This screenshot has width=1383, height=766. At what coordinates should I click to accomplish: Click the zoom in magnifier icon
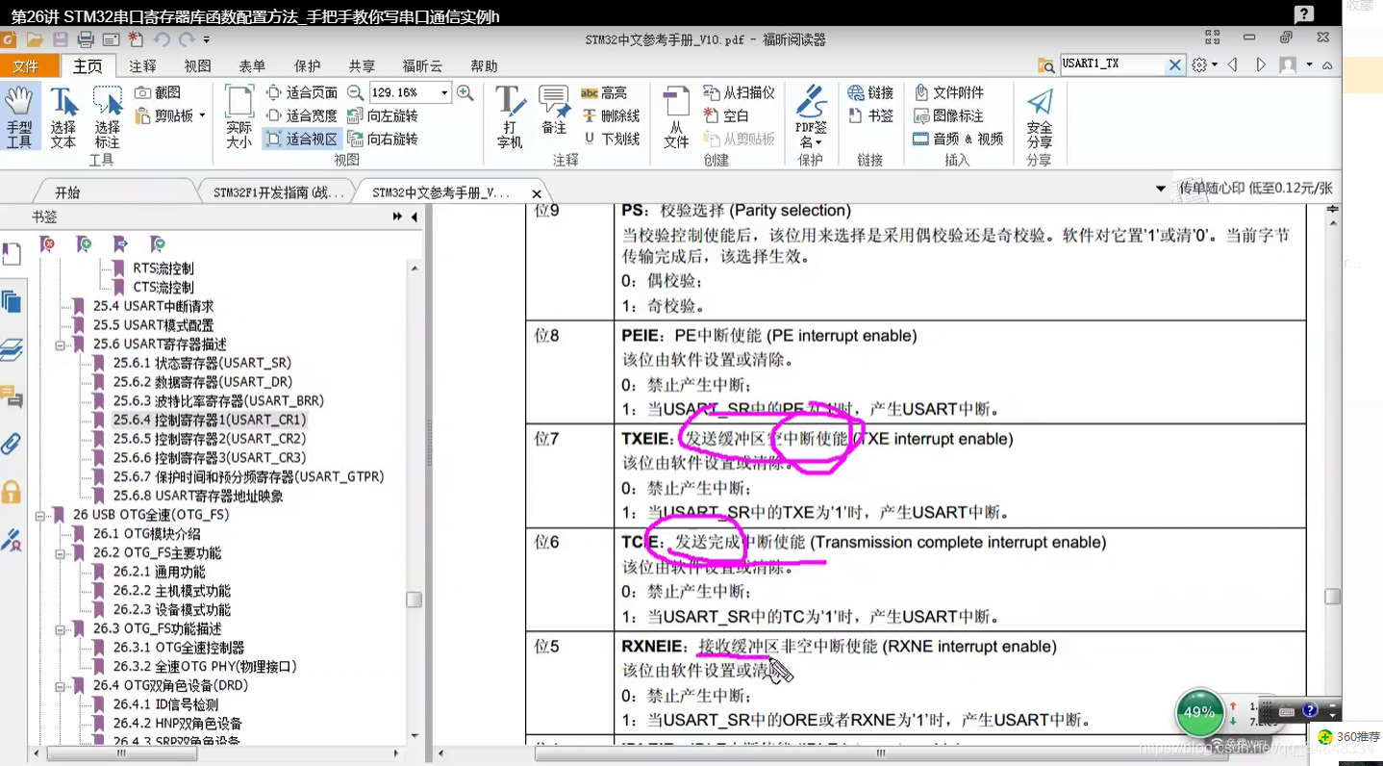pyautogui.click(x=465, y=92)
